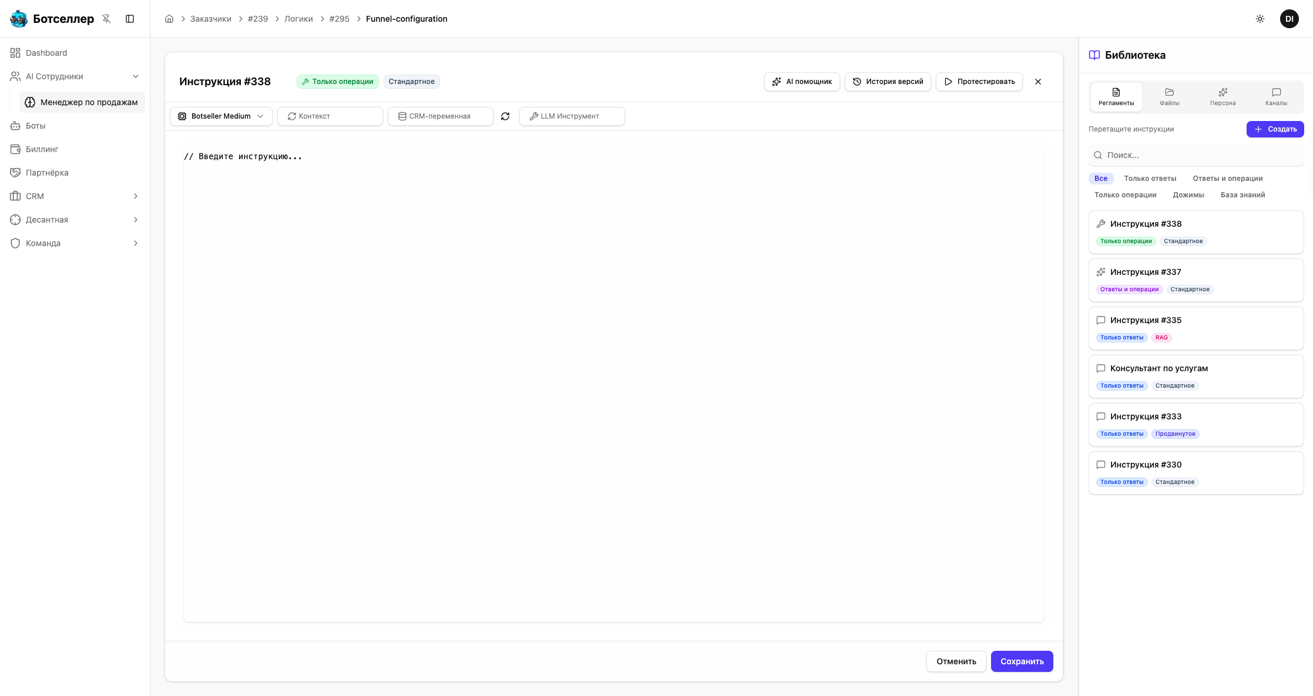Select the Только ответы filter chip

tap(1150, 179)
